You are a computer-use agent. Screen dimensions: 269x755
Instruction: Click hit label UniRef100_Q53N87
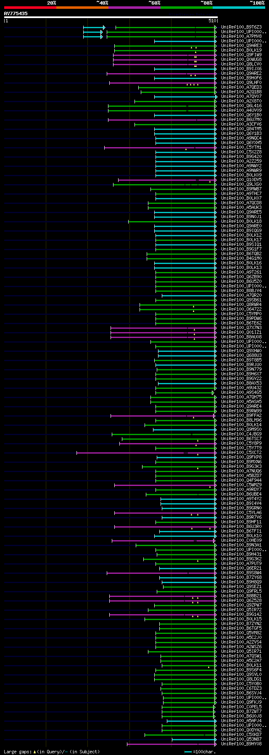click(241, 739)
